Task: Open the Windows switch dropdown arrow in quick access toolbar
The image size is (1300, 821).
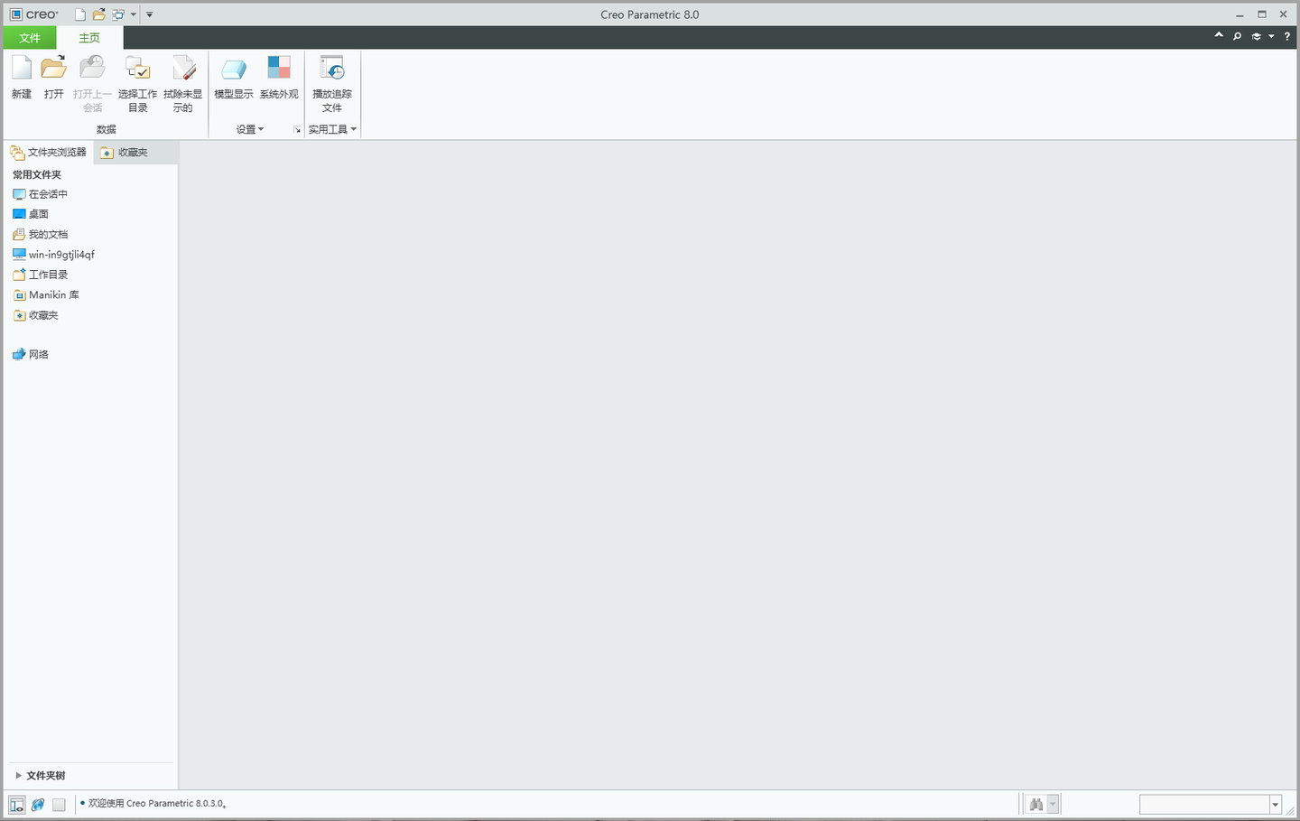Action: pos(134,14)
